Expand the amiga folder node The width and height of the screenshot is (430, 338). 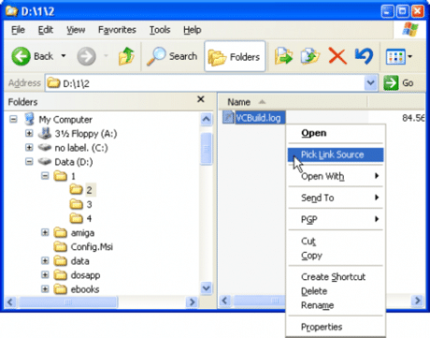(45, 233)
